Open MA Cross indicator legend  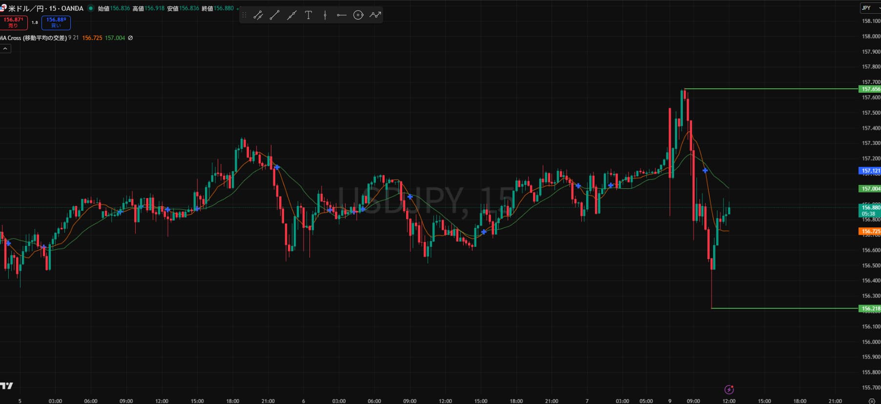click(34, 38)
